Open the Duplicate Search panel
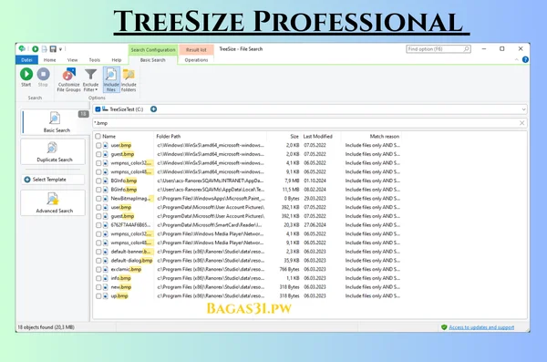The width and height of the screenshot is (547, 362). point(53,152)
